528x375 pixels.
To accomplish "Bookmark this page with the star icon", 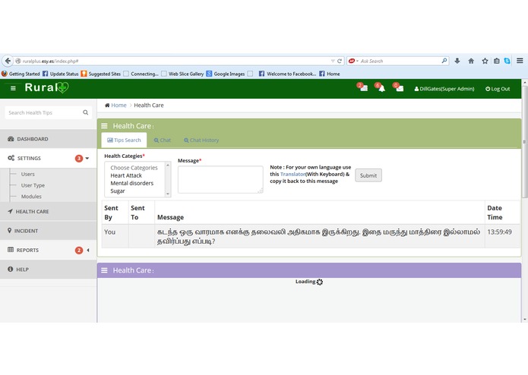I will click(x=485, y=61).
